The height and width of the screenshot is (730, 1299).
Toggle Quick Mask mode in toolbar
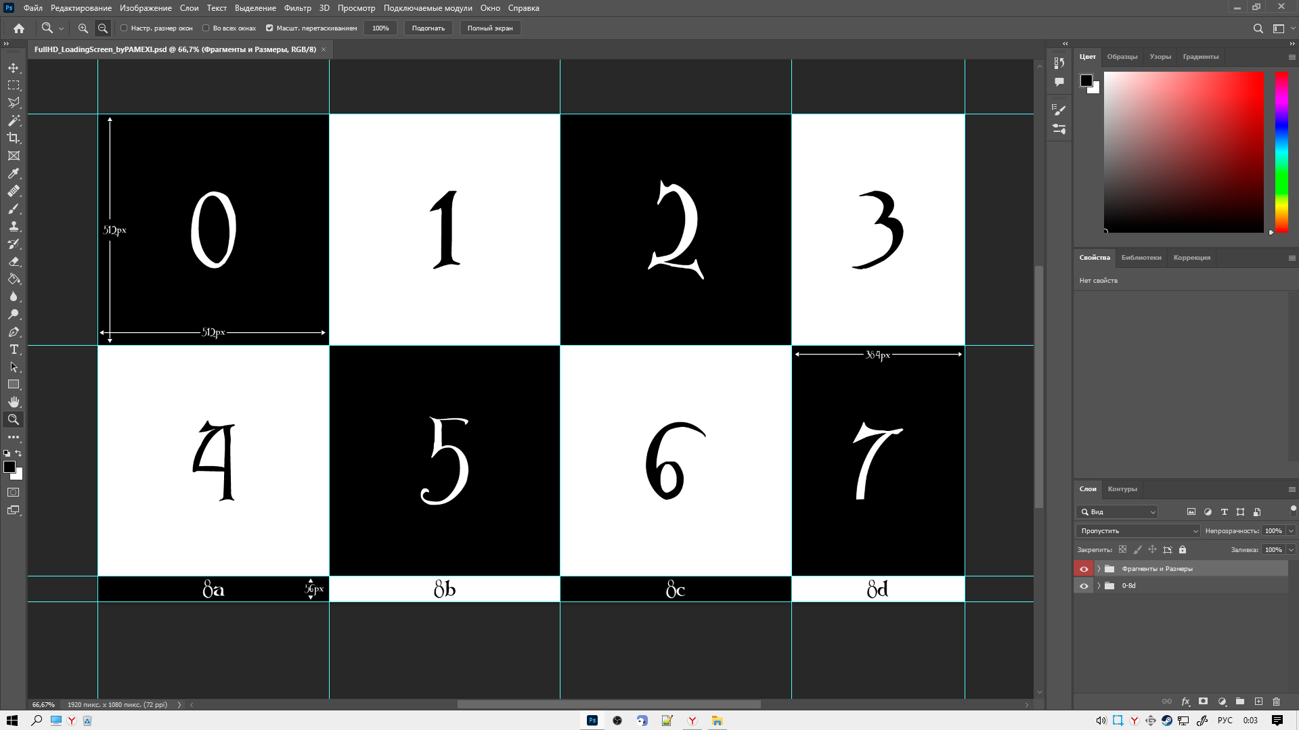(14, 493)
